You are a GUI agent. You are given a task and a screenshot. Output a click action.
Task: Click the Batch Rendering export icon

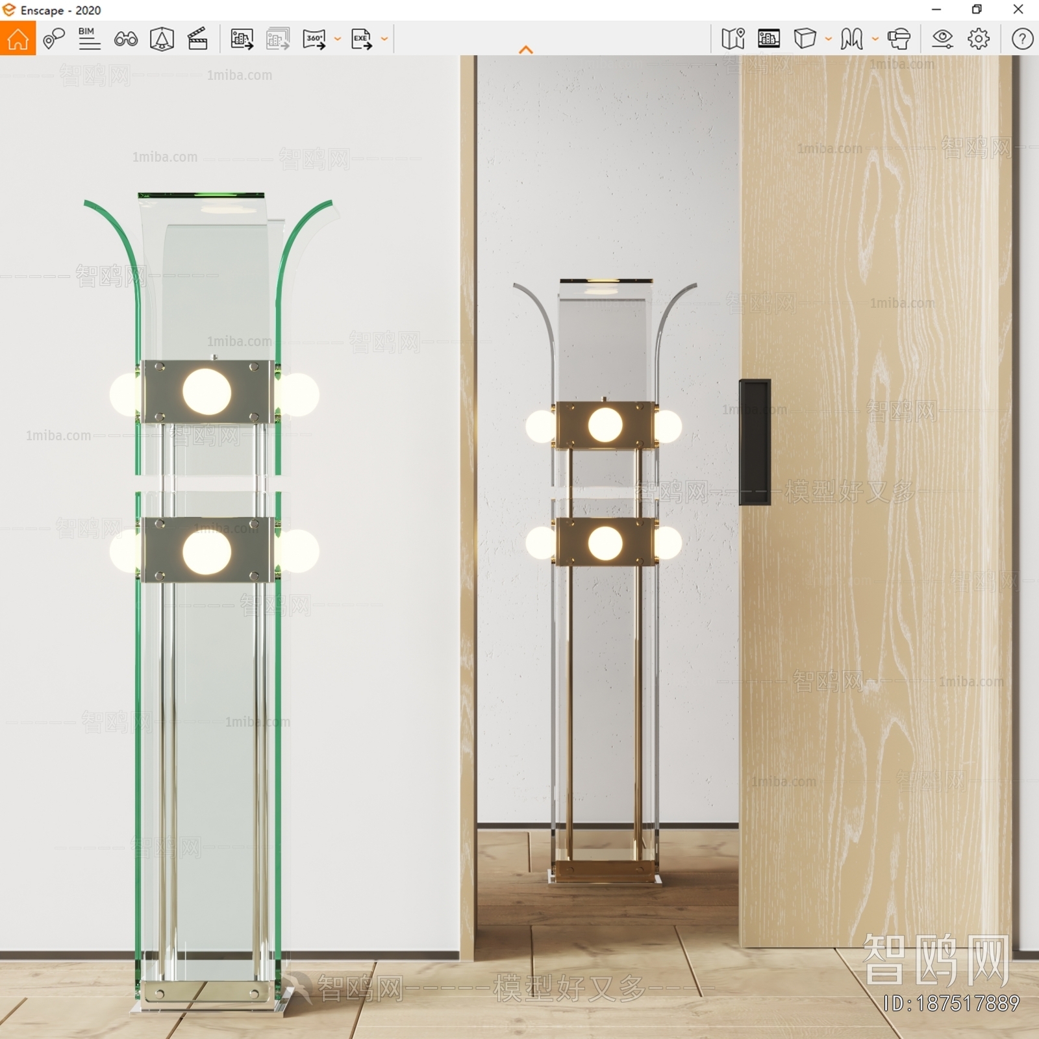278,39
